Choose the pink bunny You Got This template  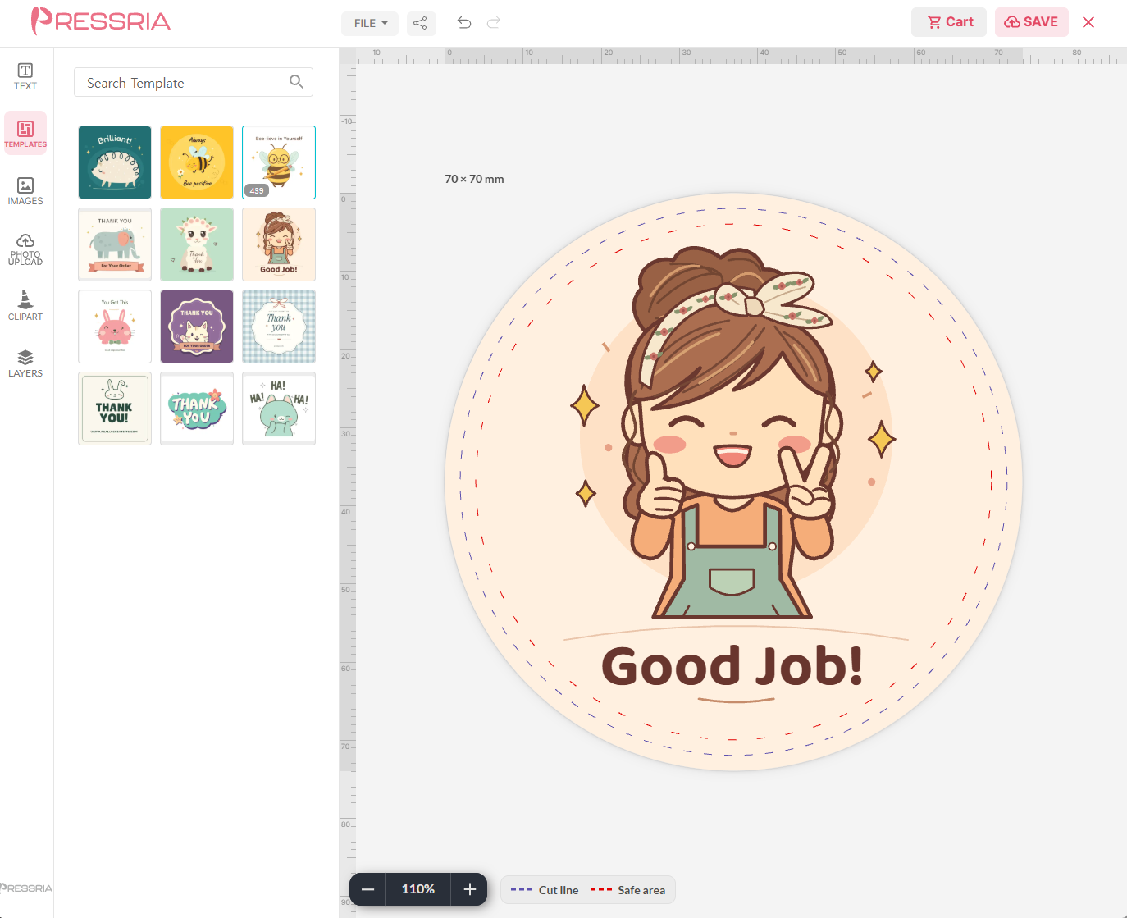click(115, 327)
